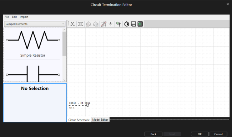Click the green play run icon

tap(140, 24)
